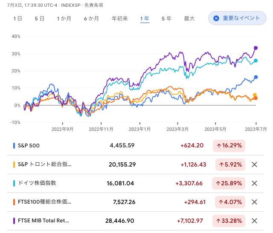This screenshot has height=233, width=273.
Task: Click the -10% y-axis label
Action: (15, 122)
